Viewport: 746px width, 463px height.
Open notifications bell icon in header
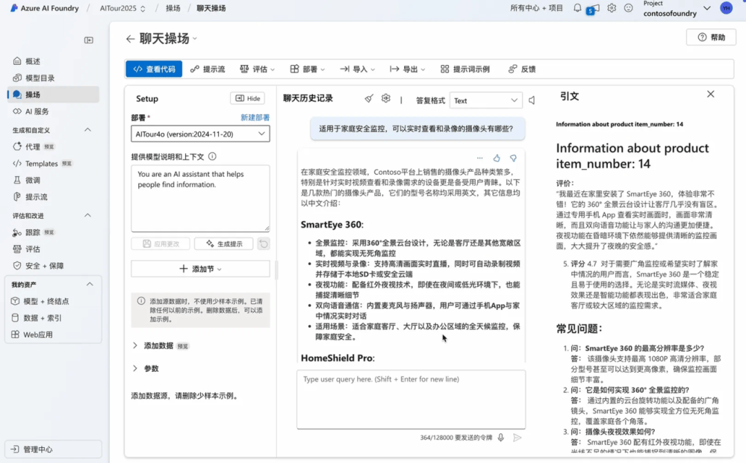(577, 8)
